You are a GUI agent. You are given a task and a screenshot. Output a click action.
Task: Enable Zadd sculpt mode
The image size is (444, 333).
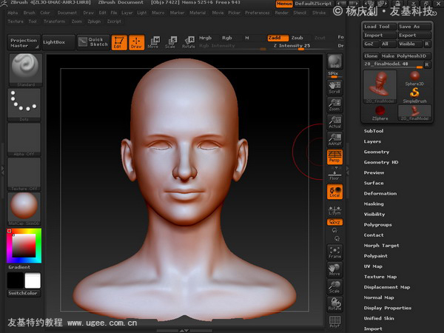pos(277,38)
